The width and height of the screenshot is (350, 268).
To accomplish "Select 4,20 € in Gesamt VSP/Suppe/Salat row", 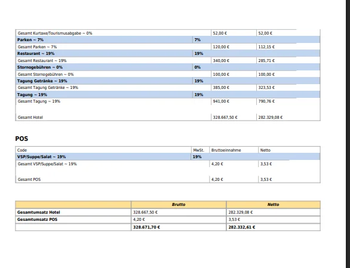I will tap(217, 164).
